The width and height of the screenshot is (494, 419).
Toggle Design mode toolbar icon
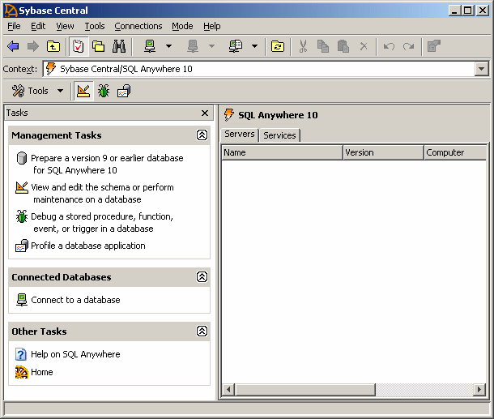click(83, 91)
